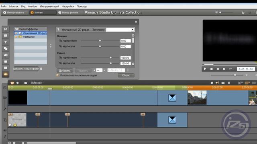
Task: Open the Монтаж menu
Action: click(14, 6)
